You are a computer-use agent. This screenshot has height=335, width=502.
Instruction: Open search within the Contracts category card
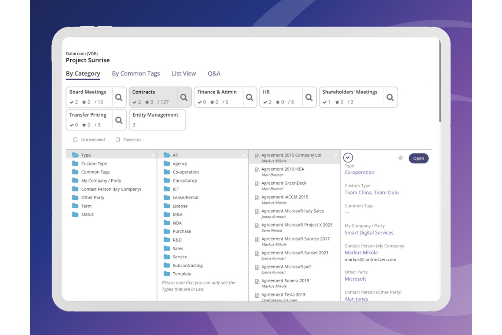184,97
